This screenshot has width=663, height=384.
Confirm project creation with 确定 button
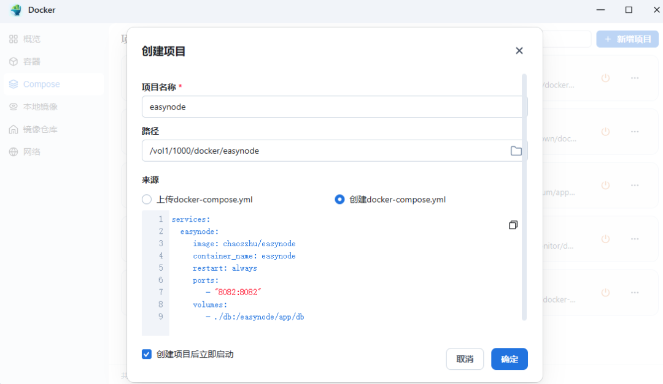tap(509, 359)
